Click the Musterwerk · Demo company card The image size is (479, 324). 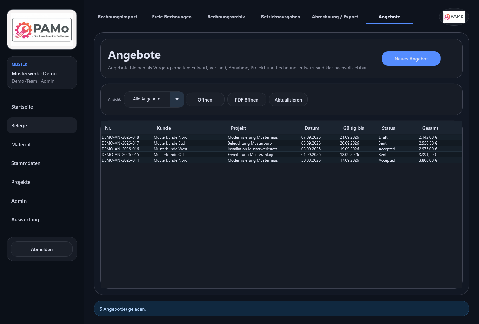click(42, 73)
